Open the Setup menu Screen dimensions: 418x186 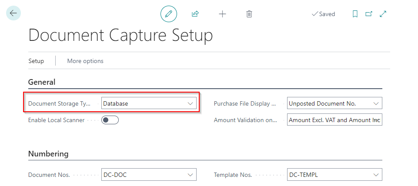point(36,61)
